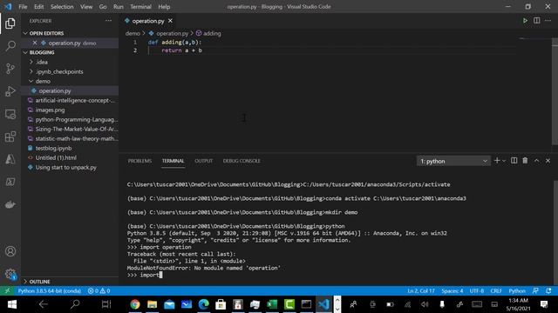The width and height of the screenshot is (558, 313).
Task: Open 'Using start to unpack.py' file
Action: (x=70, y=167)
